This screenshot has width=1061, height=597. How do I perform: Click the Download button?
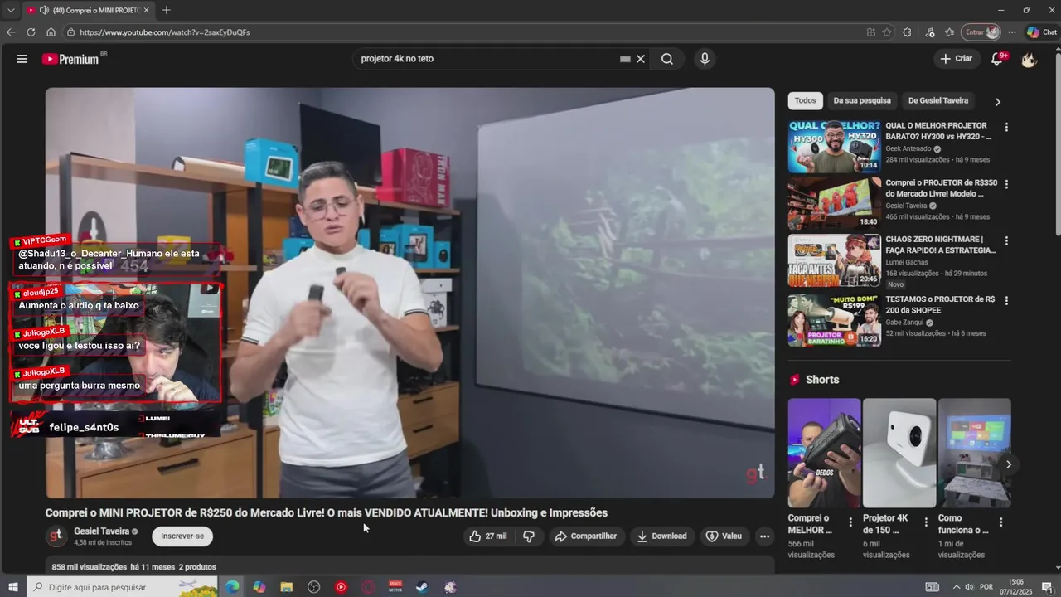[661, 536]
